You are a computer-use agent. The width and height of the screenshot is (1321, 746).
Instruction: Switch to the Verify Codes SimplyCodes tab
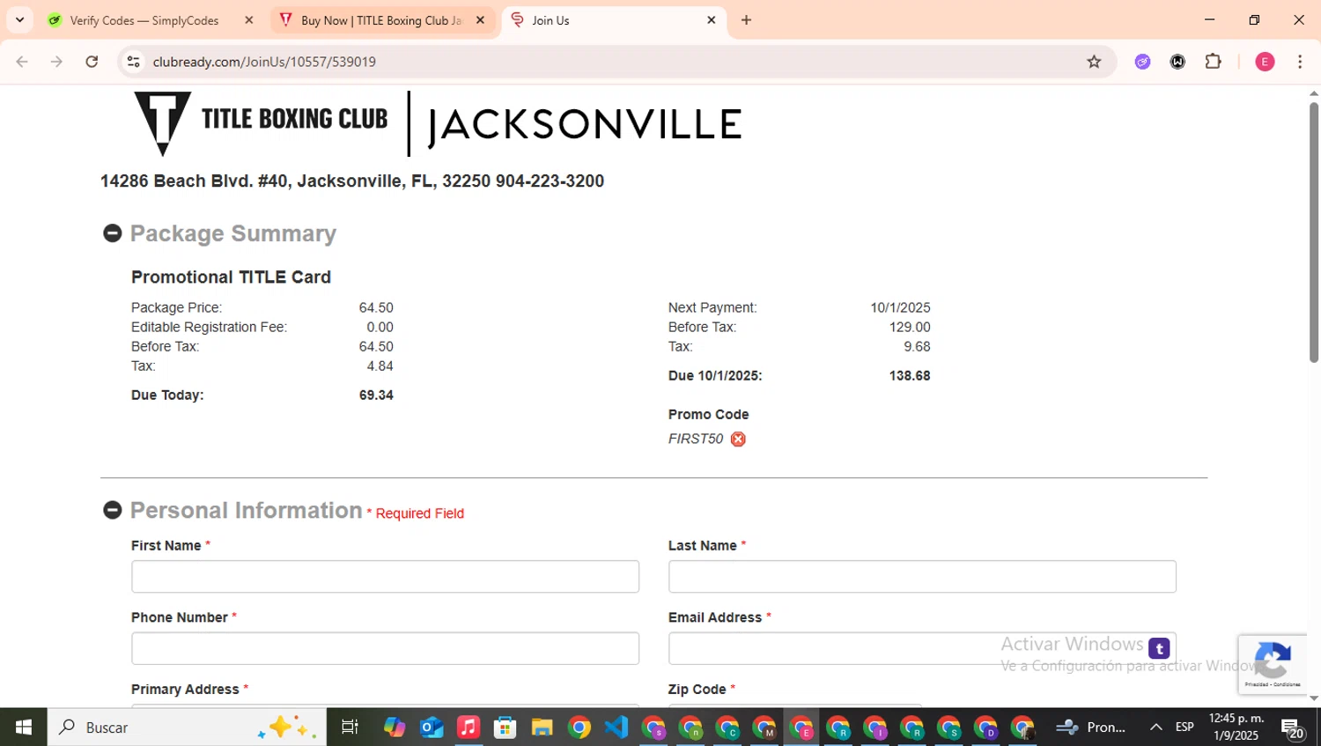(x=144, y=20)
